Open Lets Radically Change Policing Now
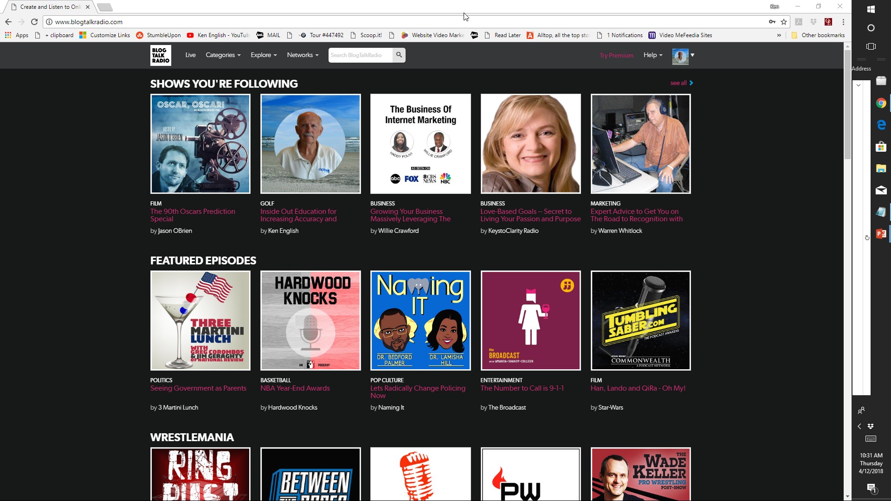Image resolution: width=891 pixels, height=501 pixels. [x=418, y=392]
